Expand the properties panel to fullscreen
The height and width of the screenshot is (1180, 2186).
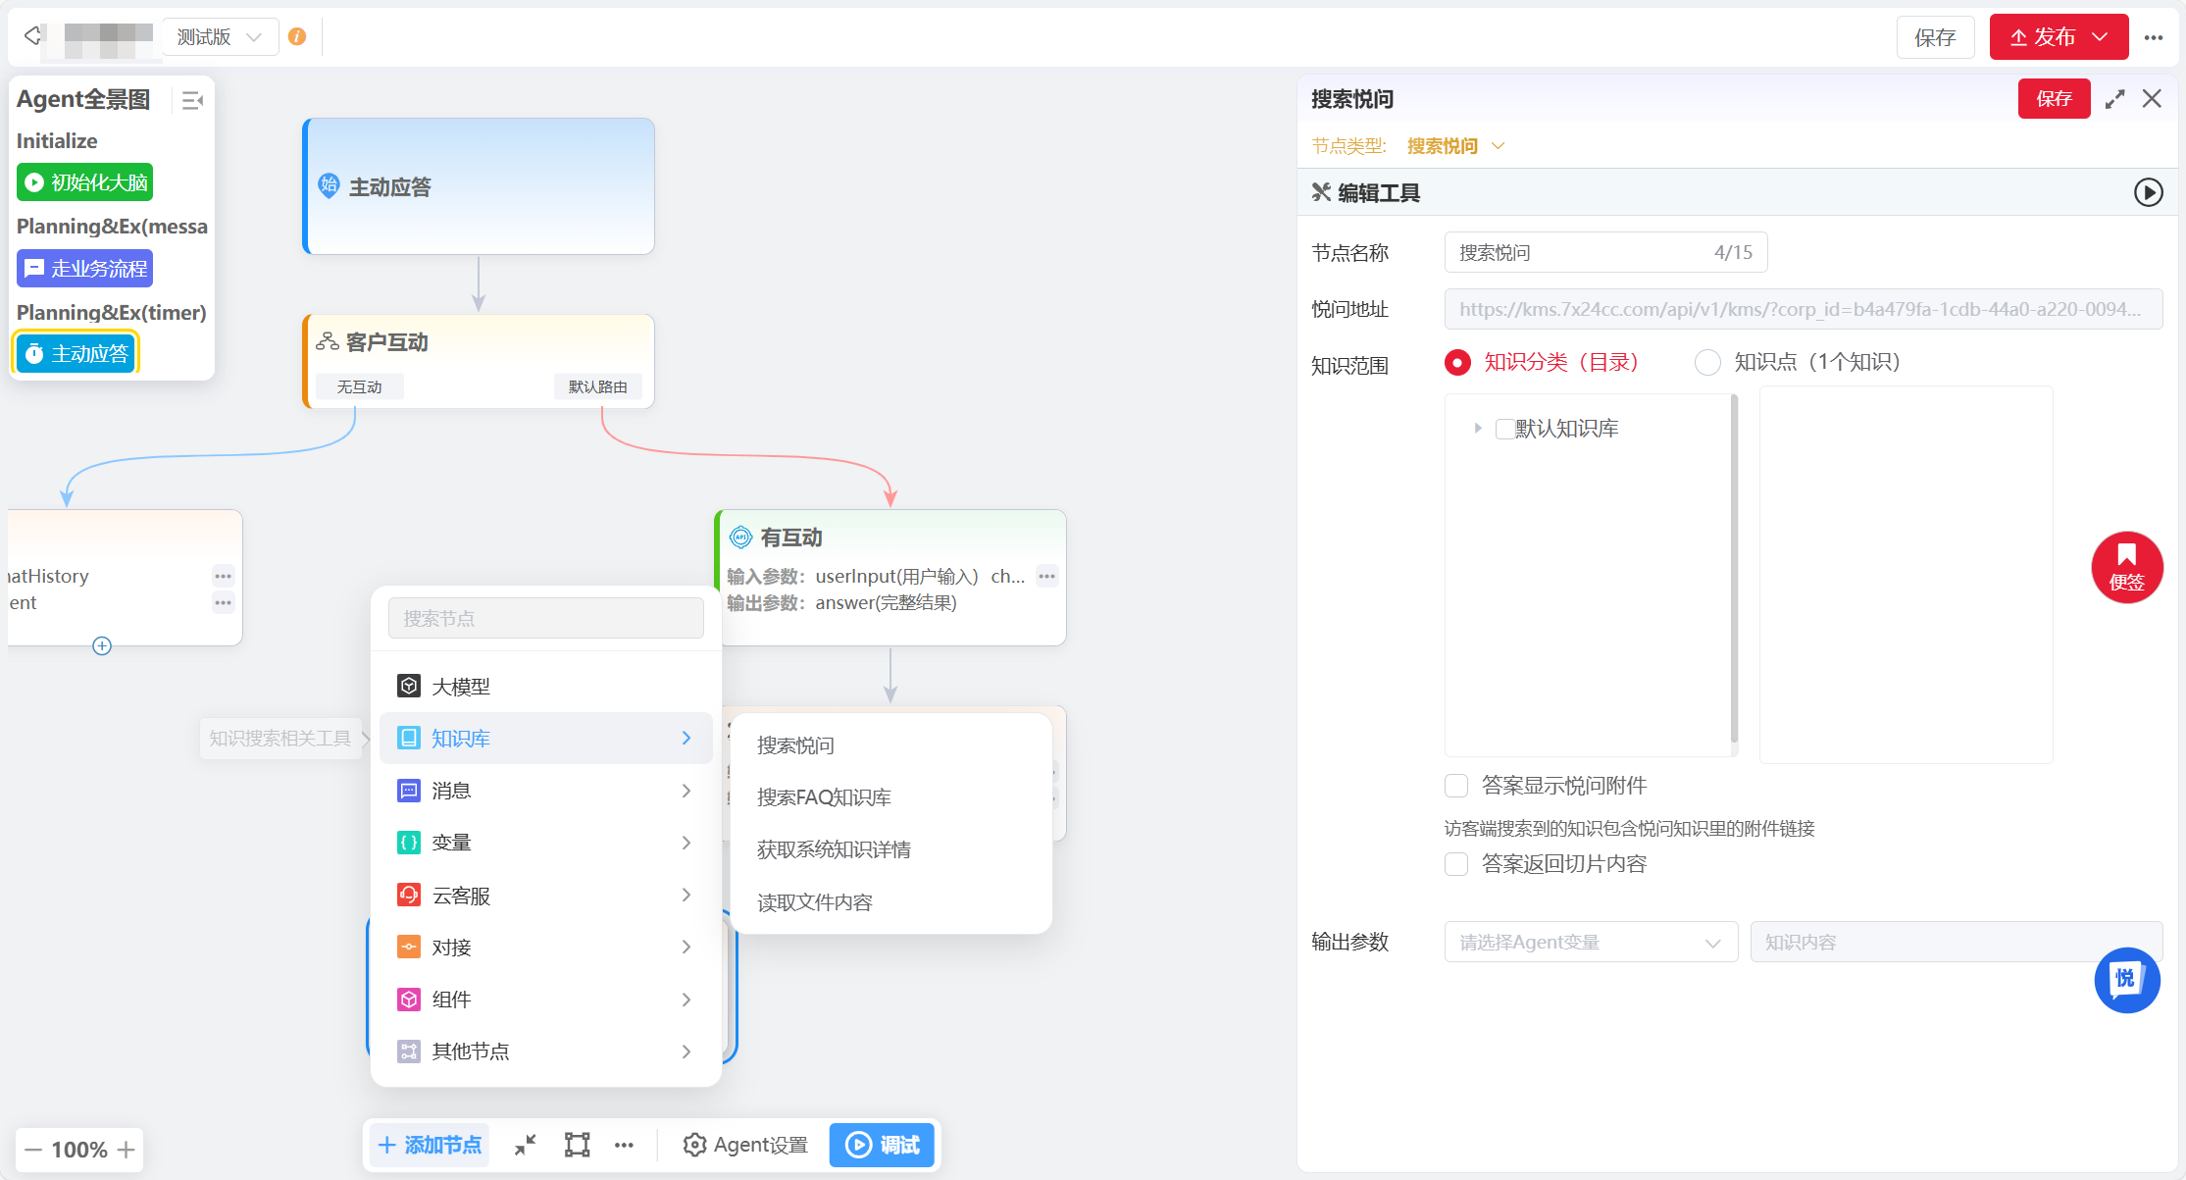[x=2114, y=99]
